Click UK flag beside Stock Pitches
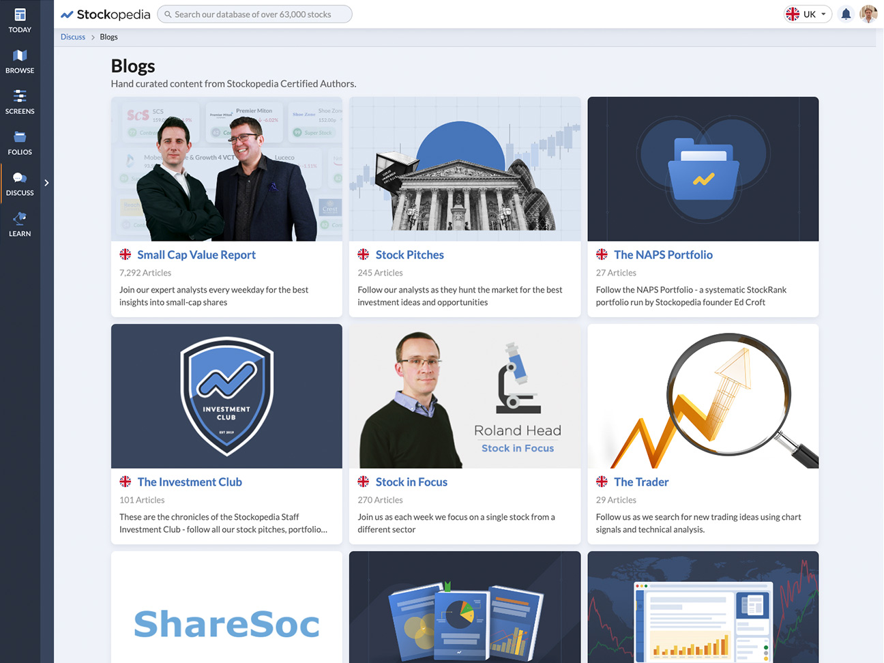This screenshot has height=663, width=884. [x=364, y=254]
